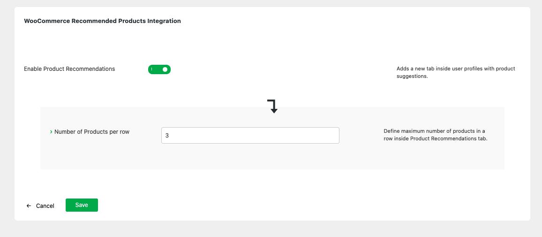542x237 pixels.
Task: Click the Number of Products per row label
Action: pyautogui.click(x=92, y=132)
